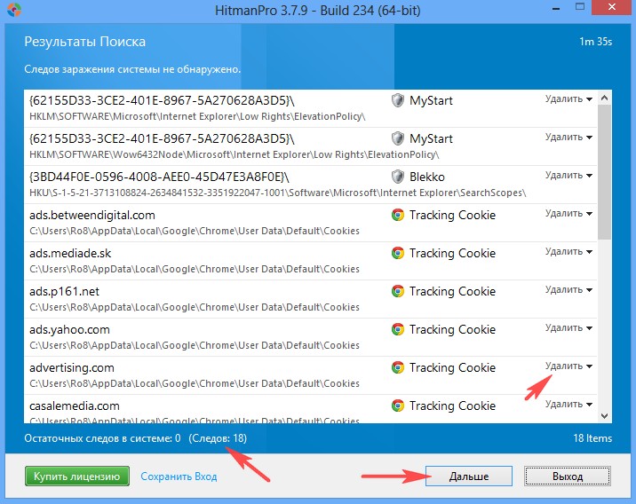Select the ads.betweendigital.com row

coord(311,223)
